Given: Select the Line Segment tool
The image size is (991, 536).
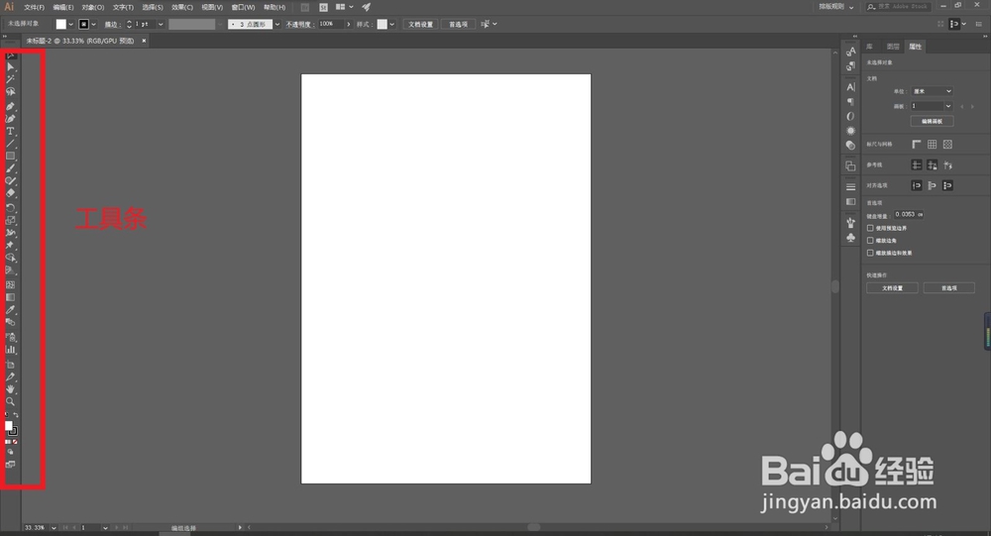Looking at the screenshot, I should [x=11, y=144].
